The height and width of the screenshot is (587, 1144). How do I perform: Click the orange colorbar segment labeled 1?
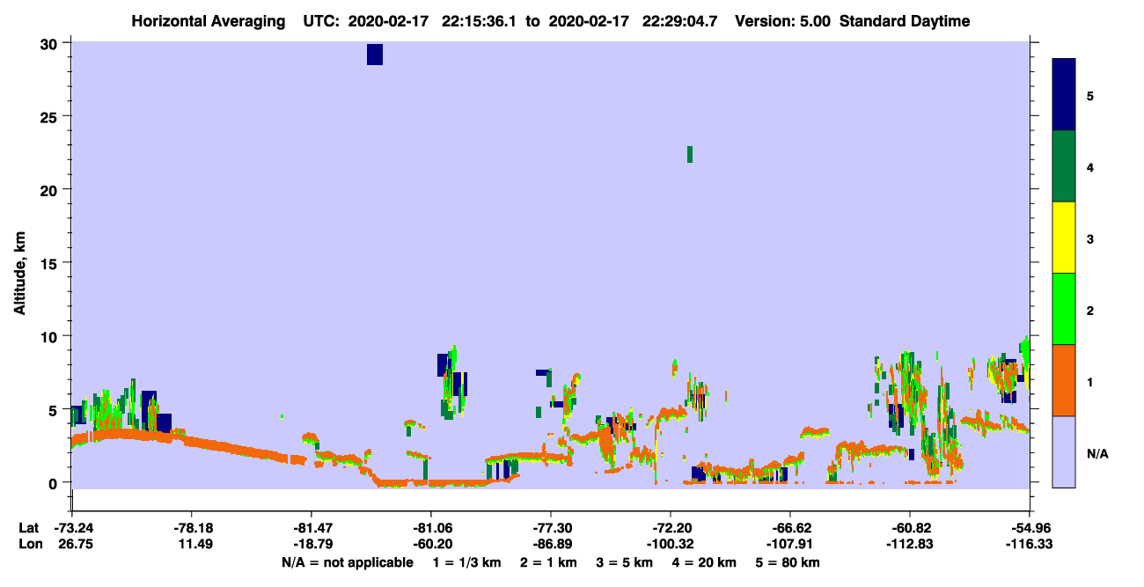point(1064,380)
